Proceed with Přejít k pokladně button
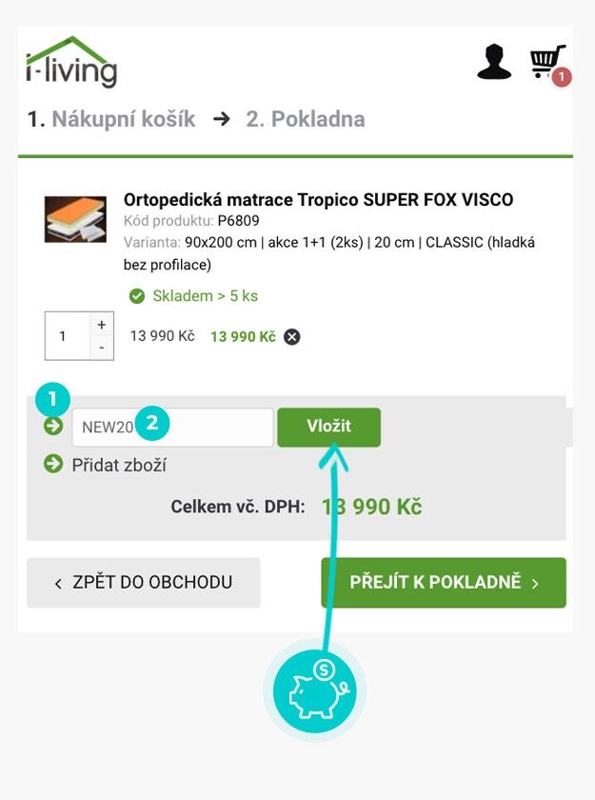This screenshot has height=800, width=595. pos(444,582)
